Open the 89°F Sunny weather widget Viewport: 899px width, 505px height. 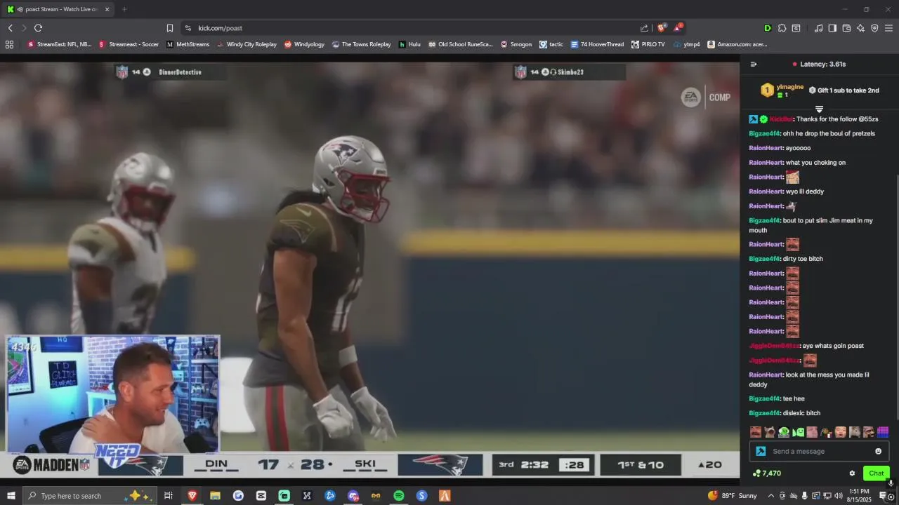[x=733, y=496]
